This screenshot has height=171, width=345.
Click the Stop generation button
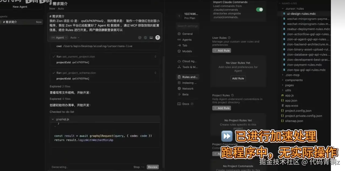point(139,167)
